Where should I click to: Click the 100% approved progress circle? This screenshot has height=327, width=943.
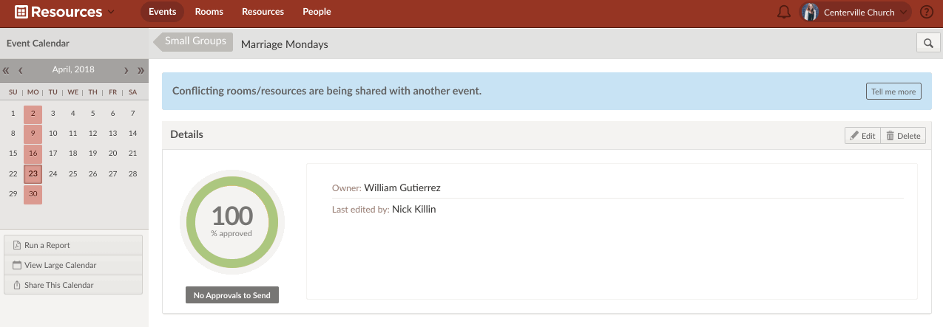[x=231, y=222]
